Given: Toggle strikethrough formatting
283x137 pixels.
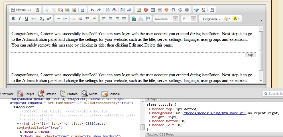Looking at the screenshot, I should [x=34, y=19].
